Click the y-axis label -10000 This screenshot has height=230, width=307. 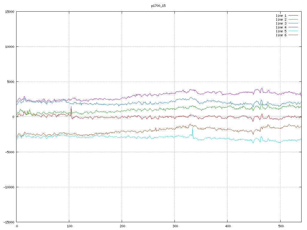(x=9, y=187)
